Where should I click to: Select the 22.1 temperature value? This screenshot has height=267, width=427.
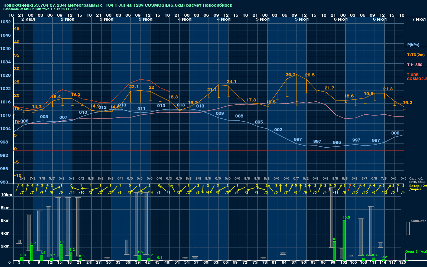coord(134,87)
